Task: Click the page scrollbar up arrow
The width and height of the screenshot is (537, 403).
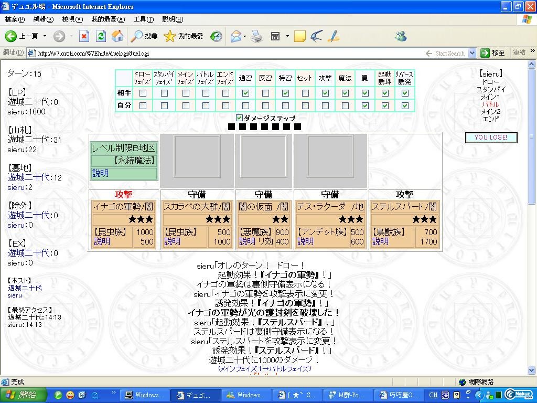Action: click(x=532, y=65)
